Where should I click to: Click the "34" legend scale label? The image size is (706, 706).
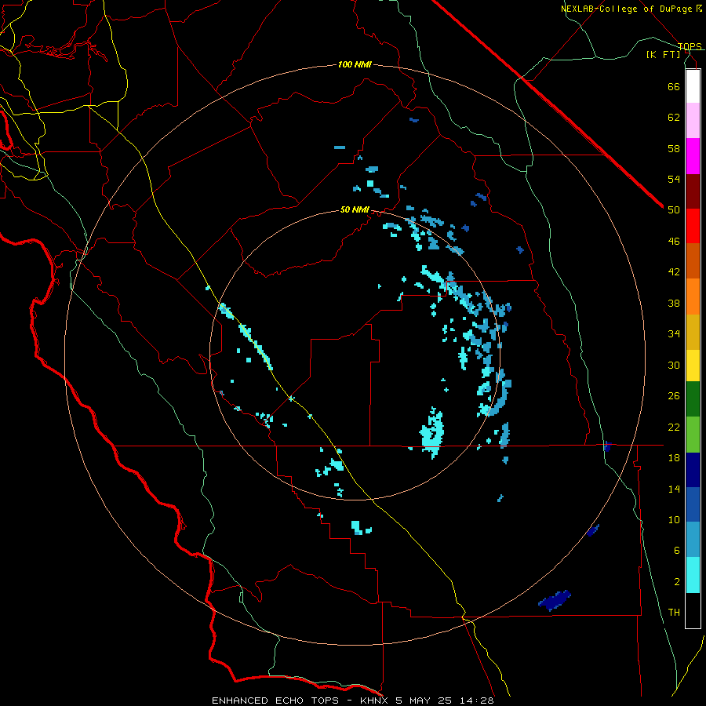coord(674,334)
